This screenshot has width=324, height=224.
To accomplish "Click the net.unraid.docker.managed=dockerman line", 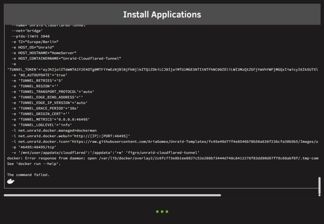I will 54,131.
